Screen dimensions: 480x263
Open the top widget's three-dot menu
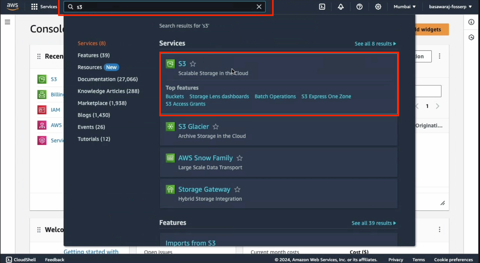click(x=440, y=56)
